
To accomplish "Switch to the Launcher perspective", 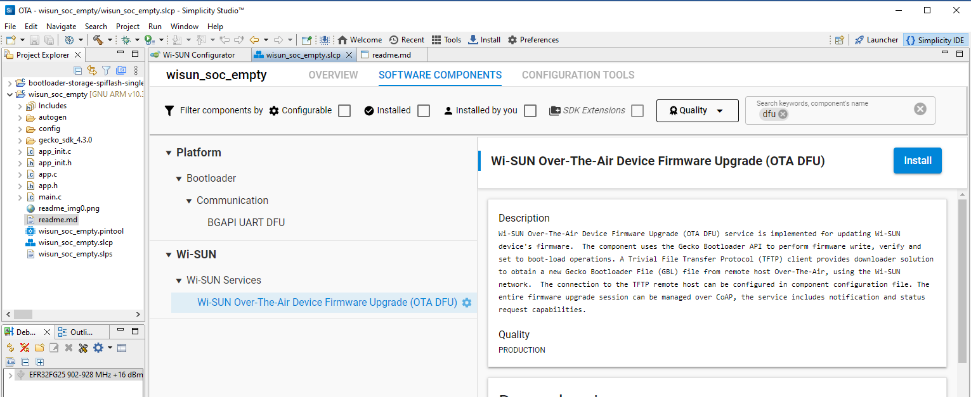I will (877, 40).
